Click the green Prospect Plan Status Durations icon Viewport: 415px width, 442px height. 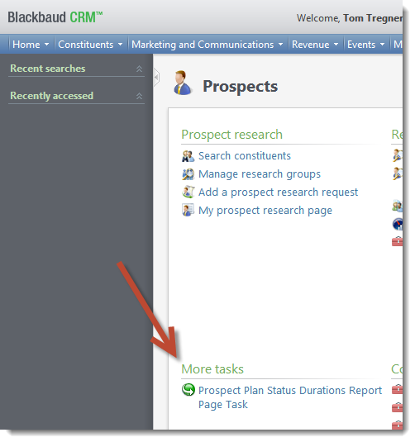click(188, 390)
